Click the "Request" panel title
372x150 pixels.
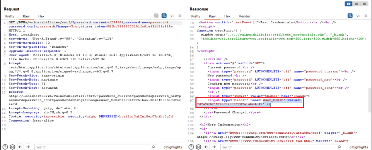point(11,9)
